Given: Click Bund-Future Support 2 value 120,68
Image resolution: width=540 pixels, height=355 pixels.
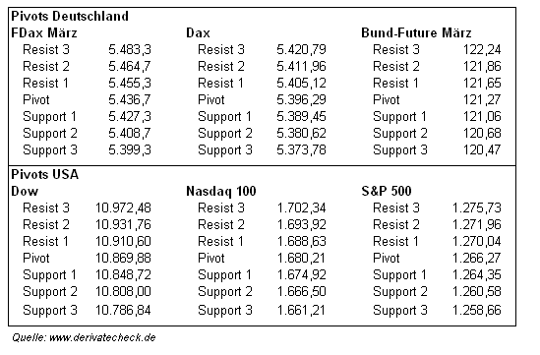Looking at the screenshot, I should 482,134.
